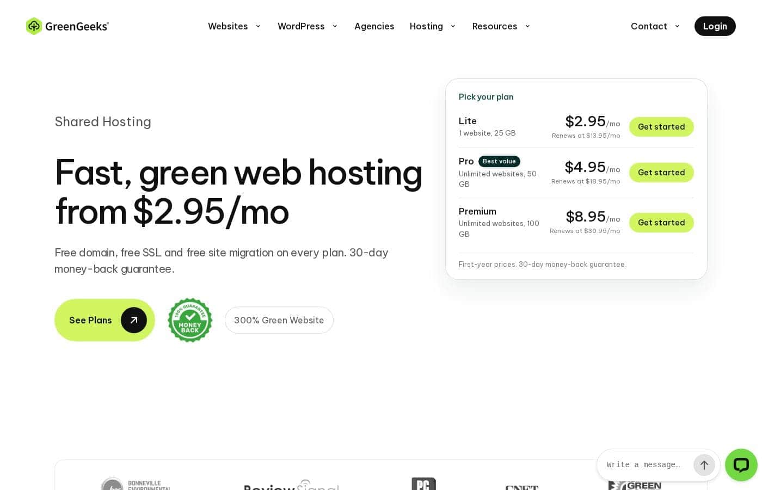Click 'Renews at $30.95/mo' text
The height and width of the screenshot is (490, 762).
(x=585, y=231)
